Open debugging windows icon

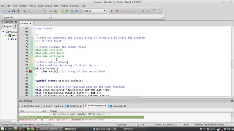pos(154,11)
